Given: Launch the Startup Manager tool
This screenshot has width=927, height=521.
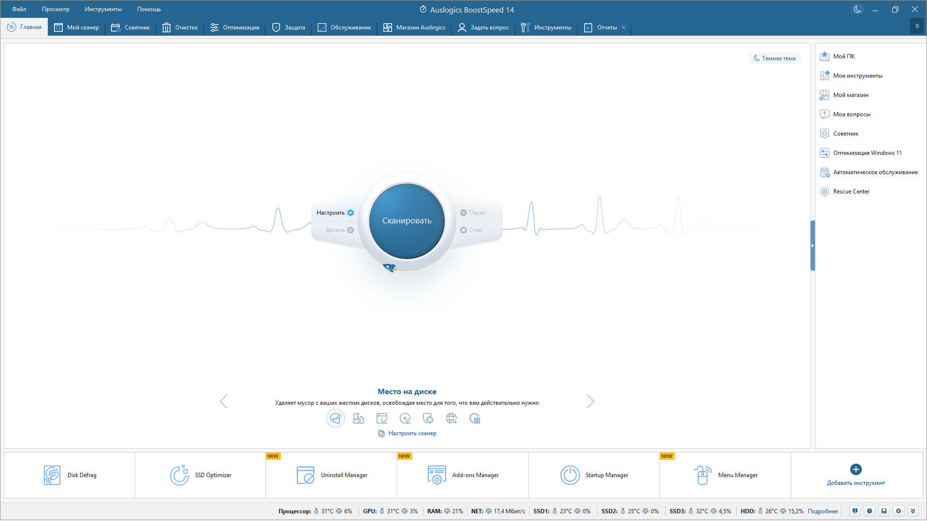Looking at the screenshot, I should click(594, 475).
